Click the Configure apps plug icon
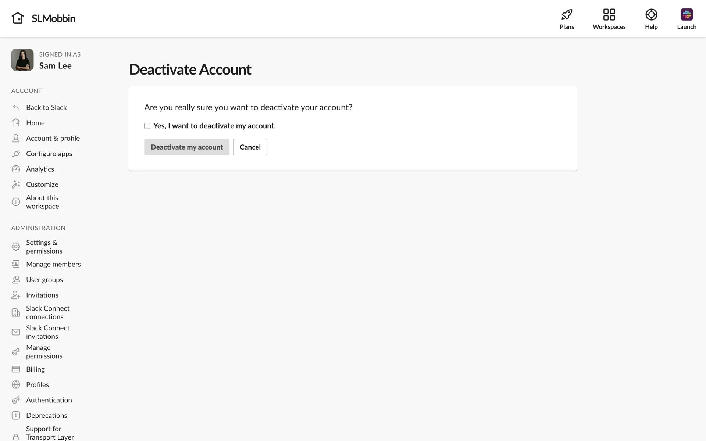706x441 pixels. tap(16, 154)
